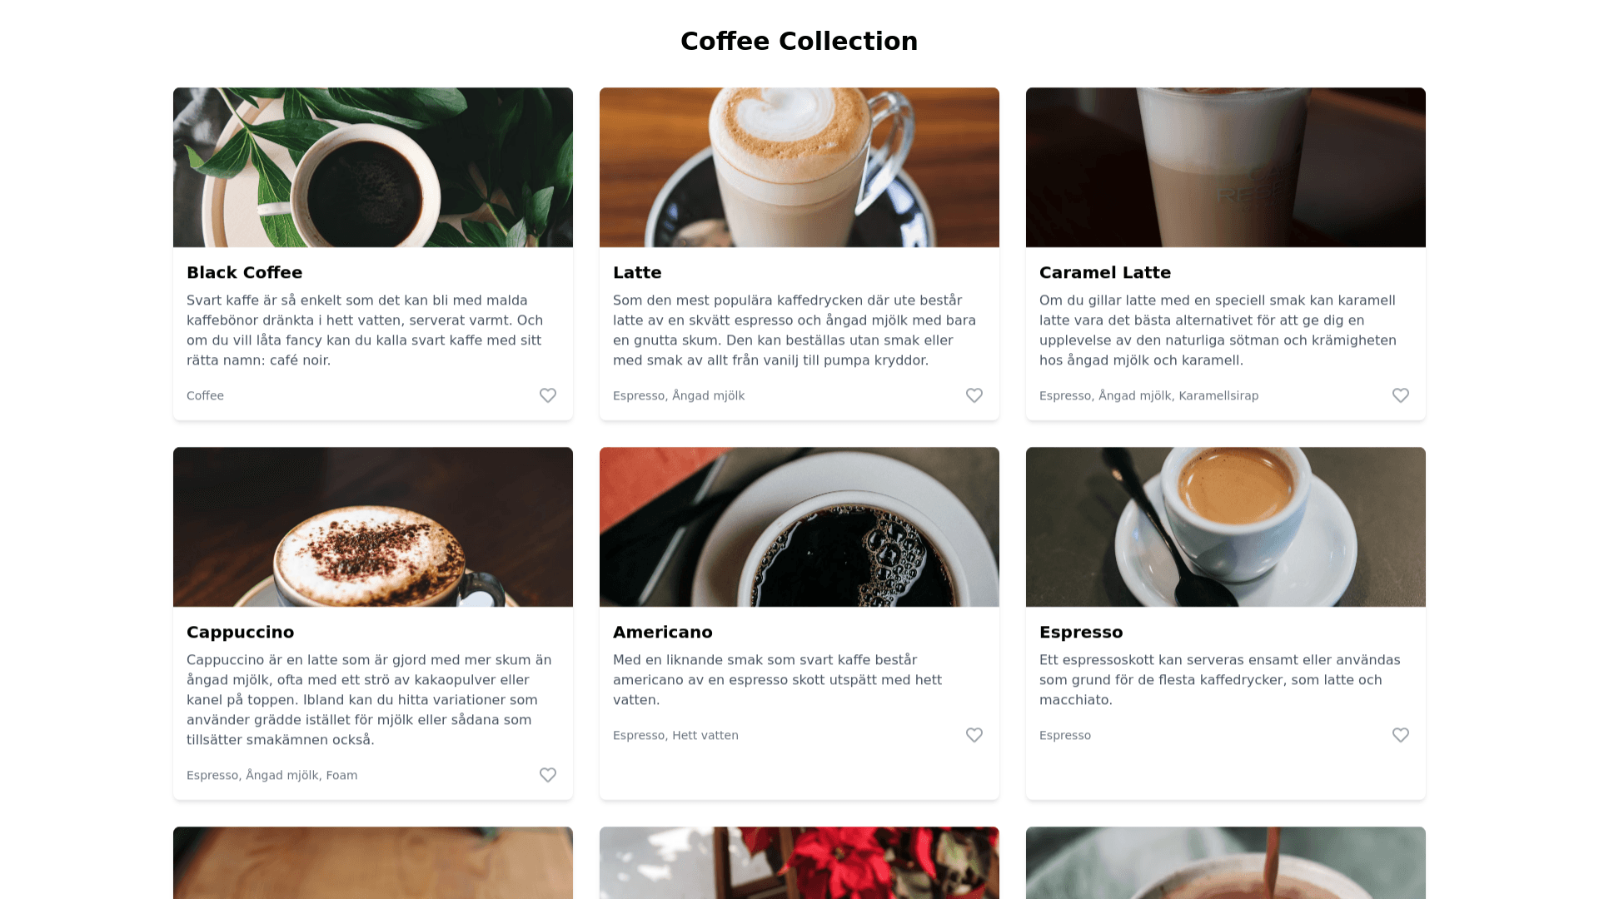The image size is (1599, 899).
Task: View the Americano cup photo
Action: tap(799, 527)
